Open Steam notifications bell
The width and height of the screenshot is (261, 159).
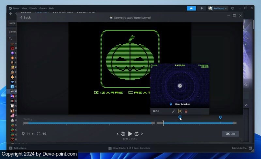pyautogui.click(x=201, y=8)
